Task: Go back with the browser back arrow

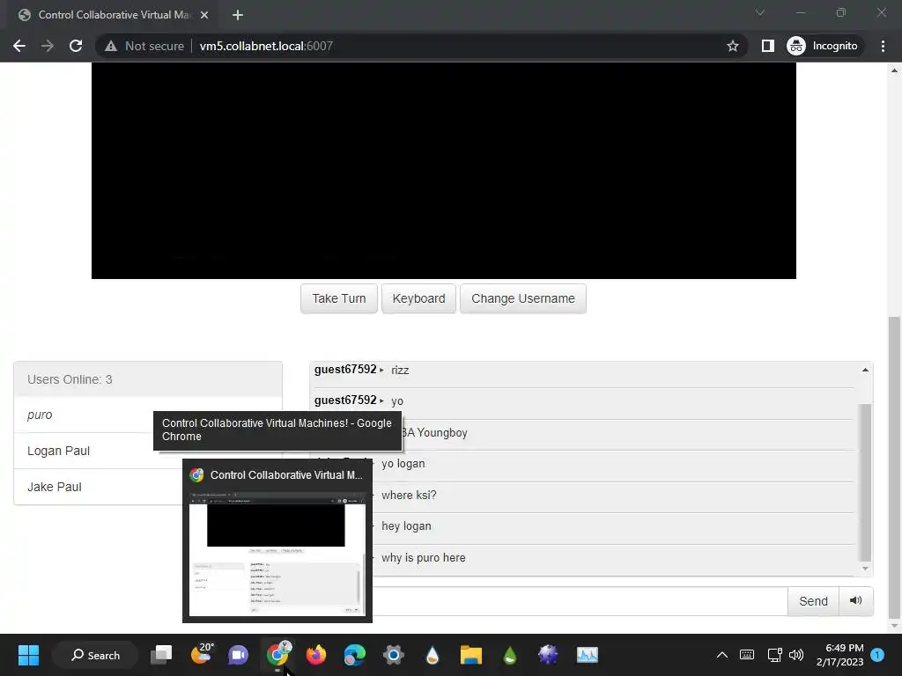Action: pos(19,46)
